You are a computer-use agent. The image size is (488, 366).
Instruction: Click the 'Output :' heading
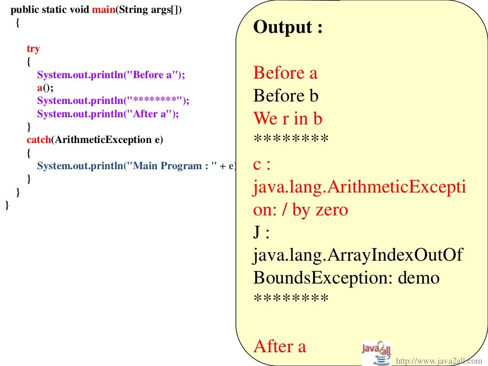click(288, 27)
